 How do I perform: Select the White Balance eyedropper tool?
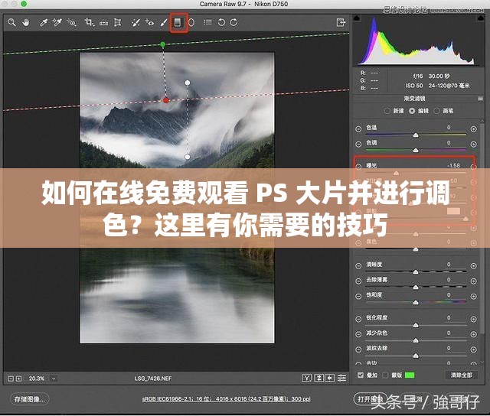point(44,22)
